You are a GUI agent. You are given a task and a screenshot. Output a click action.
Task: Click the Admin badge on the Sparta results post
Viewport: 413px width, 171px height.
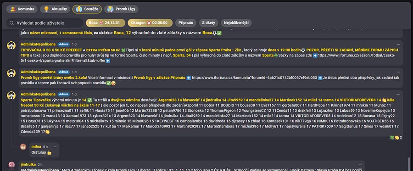(64, 94)
